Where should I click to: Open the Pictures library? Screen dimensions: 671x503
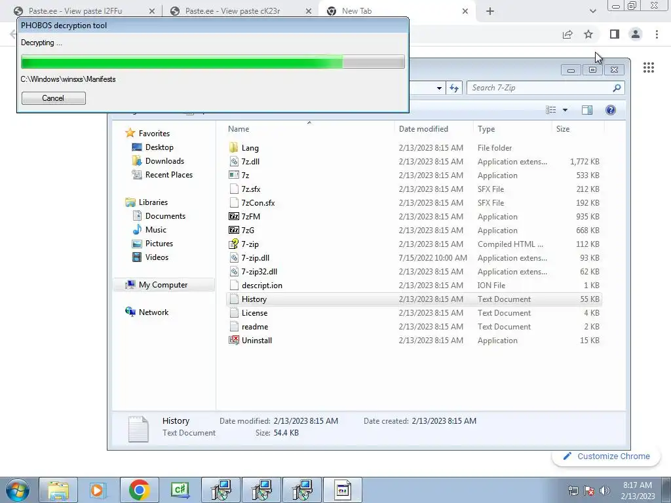(x=159, y=244)
